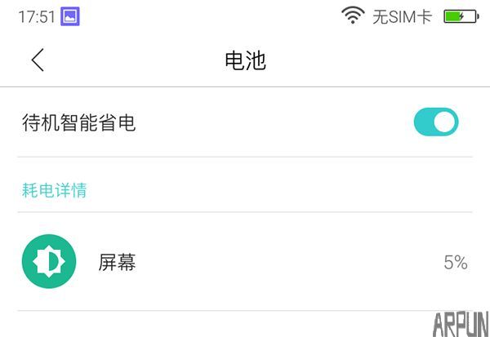The height and width of the screenshot is (337, 490).
Task: Tap the 电池 page title
Action: tap(245, 60)
